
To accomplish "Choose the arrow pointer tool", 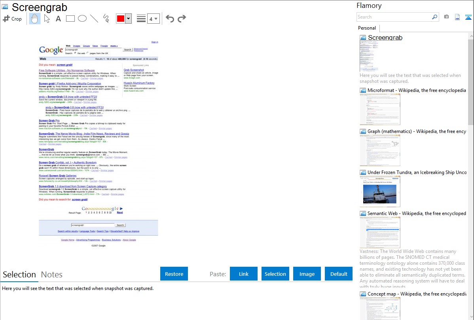I will [x=47, y=19].
